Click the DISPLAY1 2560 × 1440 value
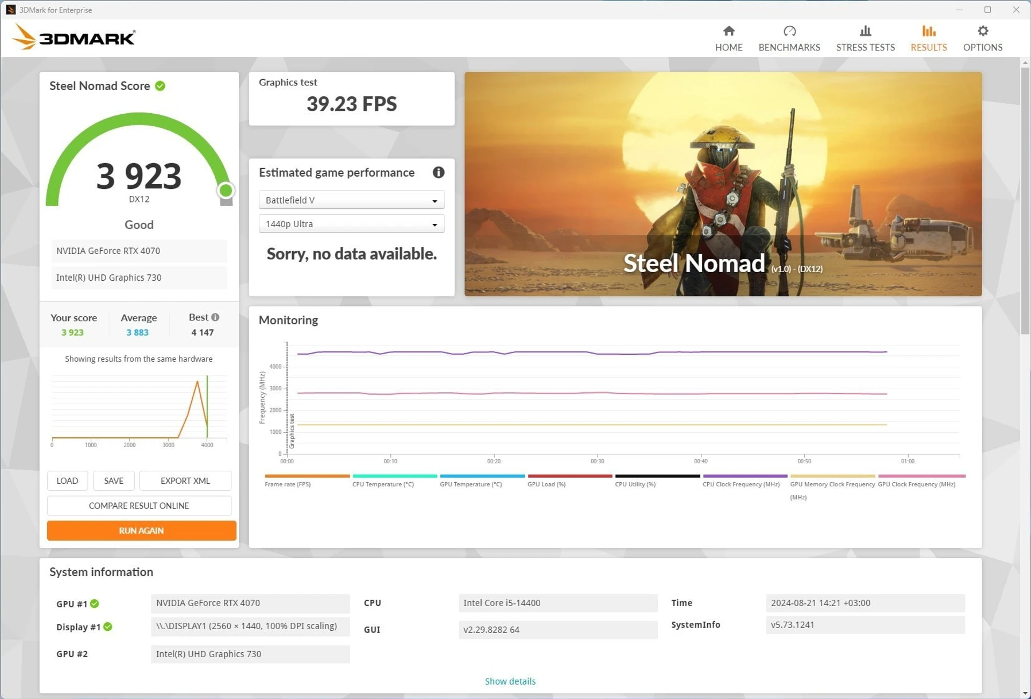Screen dimensions: 1031x699 [x=250, y=626]
